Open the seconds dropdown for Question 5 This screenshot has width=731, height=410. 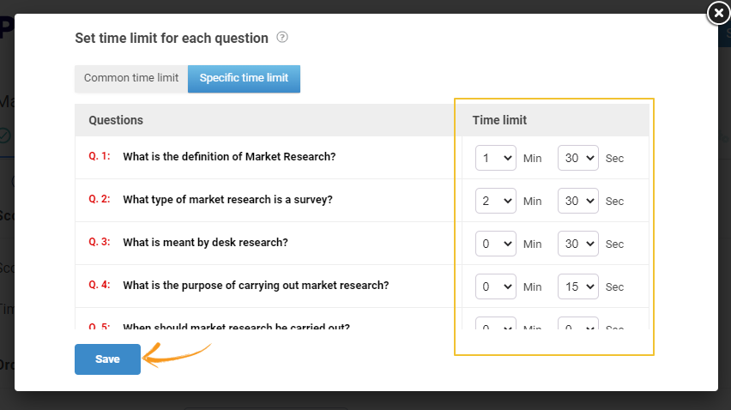pos(578,325)
